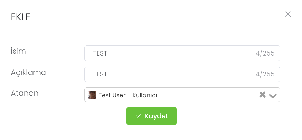Focus the Açıklama input field
Screen dimensions: 302x140
pyautogui.click(x=172, y=74)
